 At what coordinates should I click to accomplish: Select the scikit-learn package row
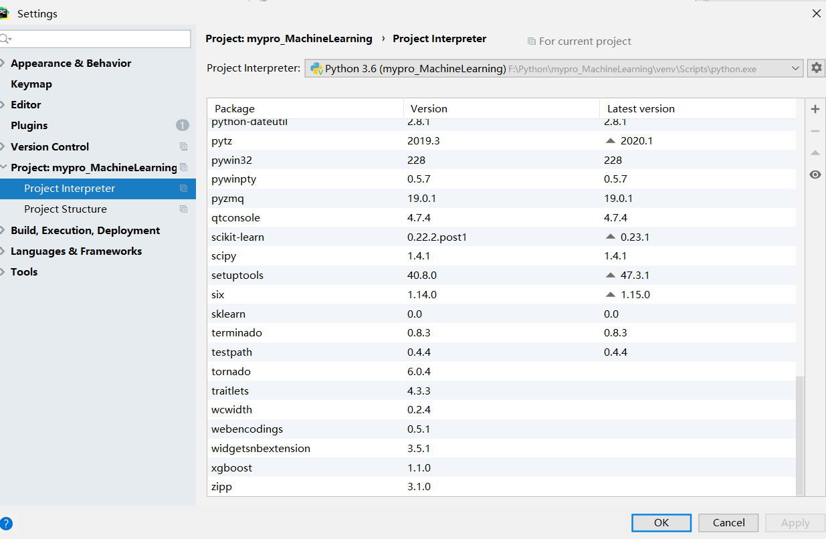pos(502,237)
